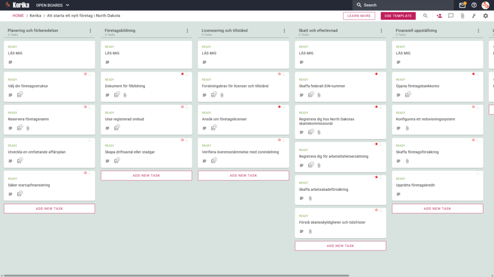Open attachment icon on Förstå skatteskyldigheter card
The width and height of the screenshot is (494, 277).
coord(310,231)
